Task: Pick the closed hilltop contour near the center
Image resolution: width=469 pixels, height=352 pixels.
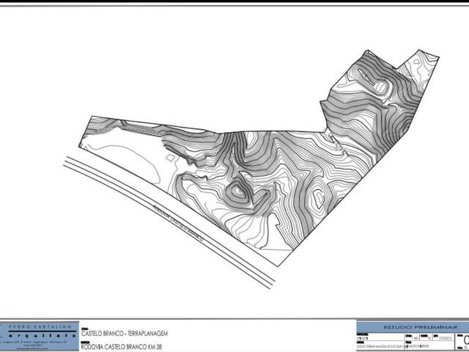Action: point(238,194)
